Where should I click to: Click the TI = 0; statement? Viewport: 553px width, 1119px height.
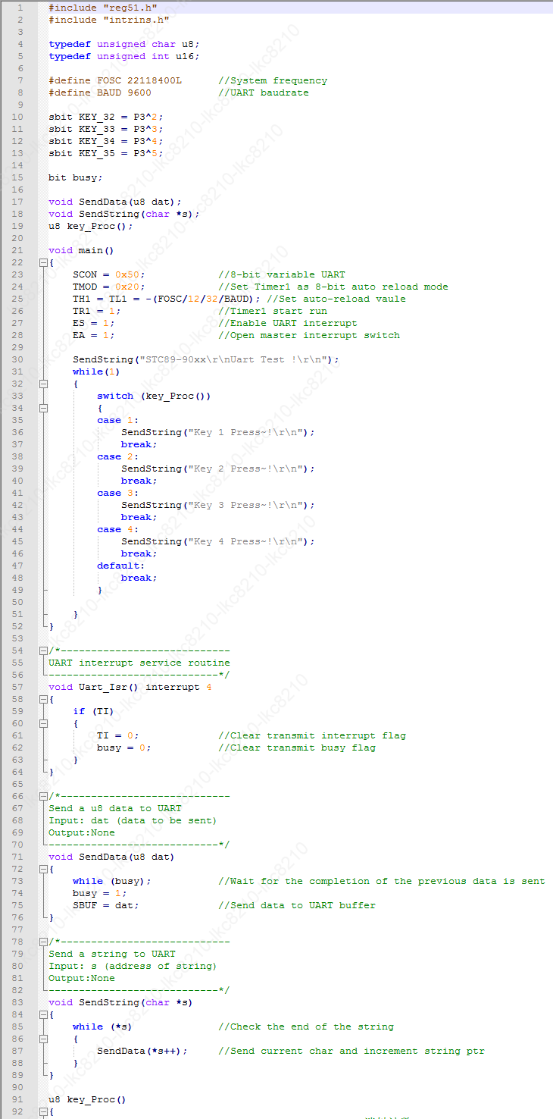coord(118,735)
